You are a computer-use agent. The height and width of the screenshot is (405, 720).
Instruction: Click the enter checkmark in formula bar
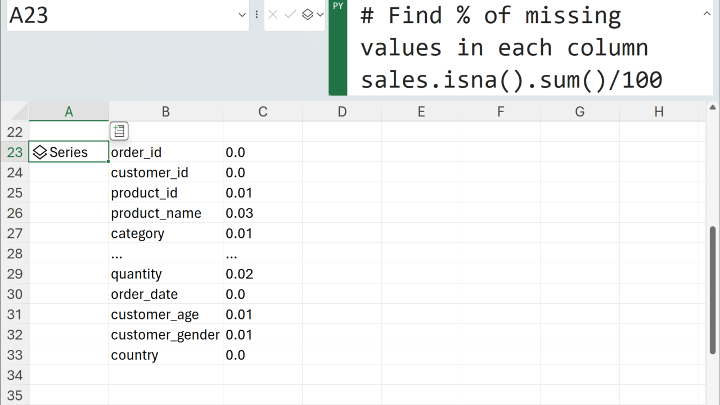point(290,15)
